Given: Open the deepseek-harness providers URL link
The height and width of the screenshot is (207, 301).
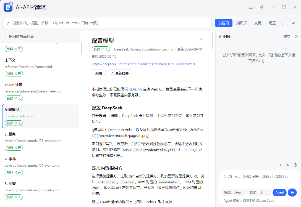Looking at the screenshot, I should point(143,64).
